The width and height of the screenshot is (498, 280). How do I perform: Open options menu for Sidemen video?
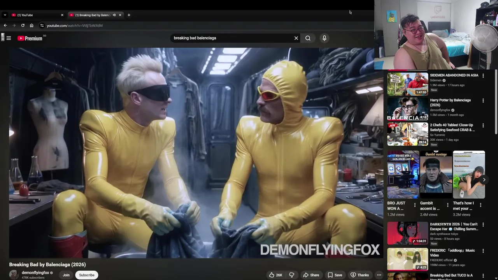483,75
